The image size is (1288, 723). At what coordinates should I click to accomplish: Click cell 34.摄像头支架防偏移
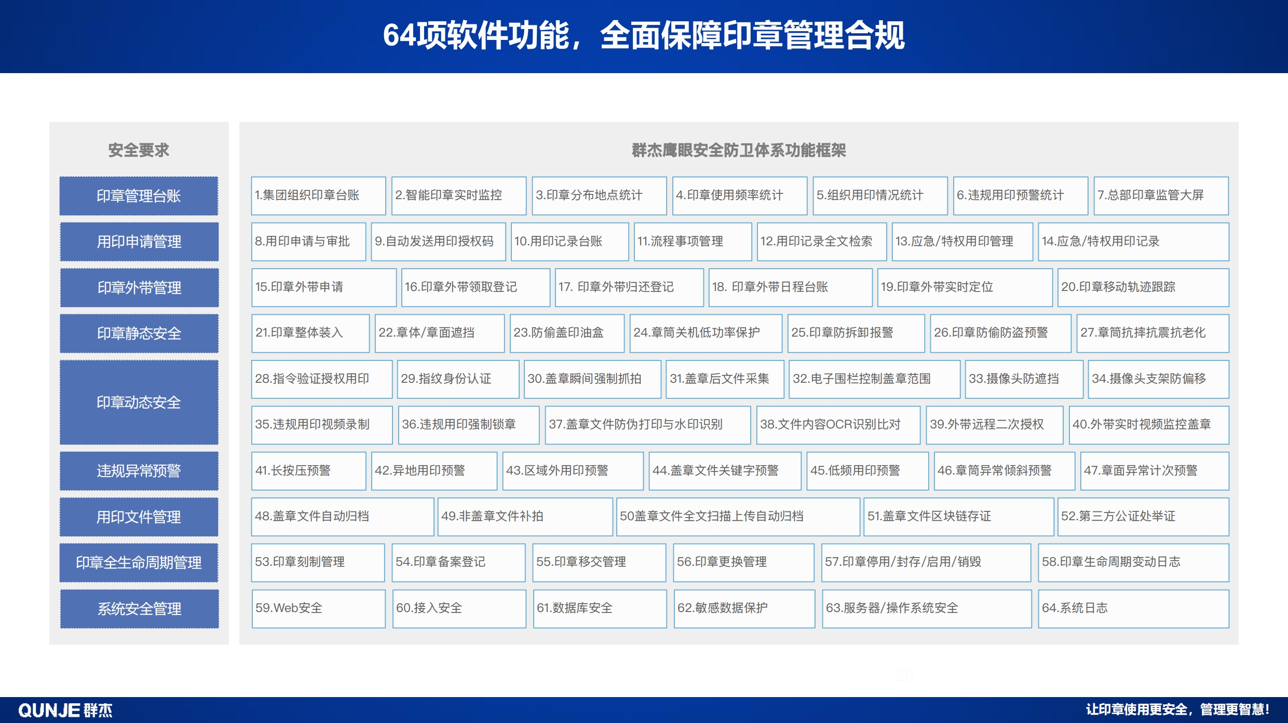coord(1158,379)
